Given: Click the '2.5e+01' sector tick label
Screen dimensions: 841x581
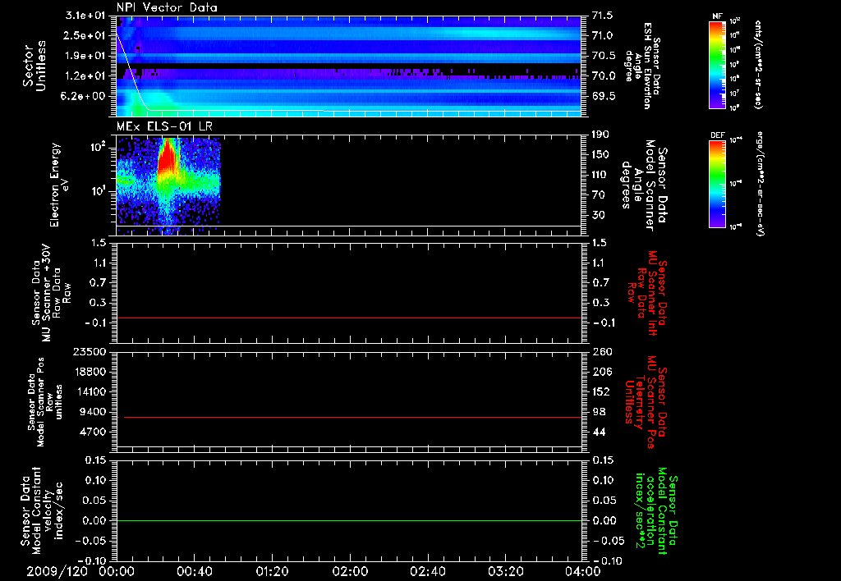Looking at the screenshot, I should pyautogui.click(x=85, y=35).
